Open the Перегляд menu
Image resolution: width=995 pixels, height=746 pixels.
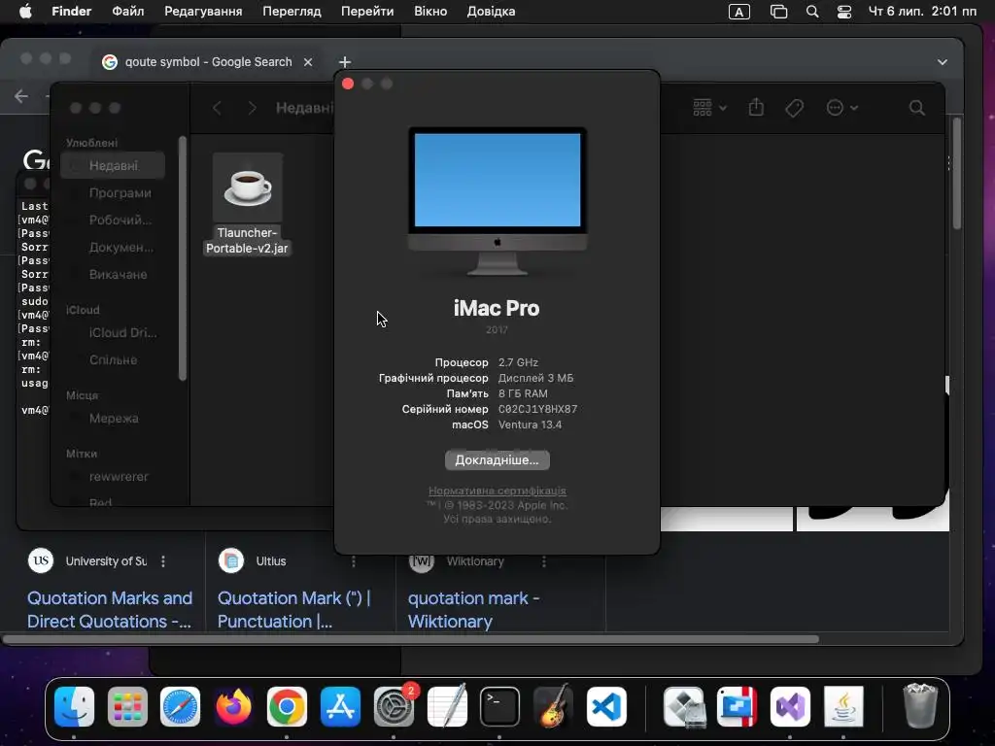[292, 12]
